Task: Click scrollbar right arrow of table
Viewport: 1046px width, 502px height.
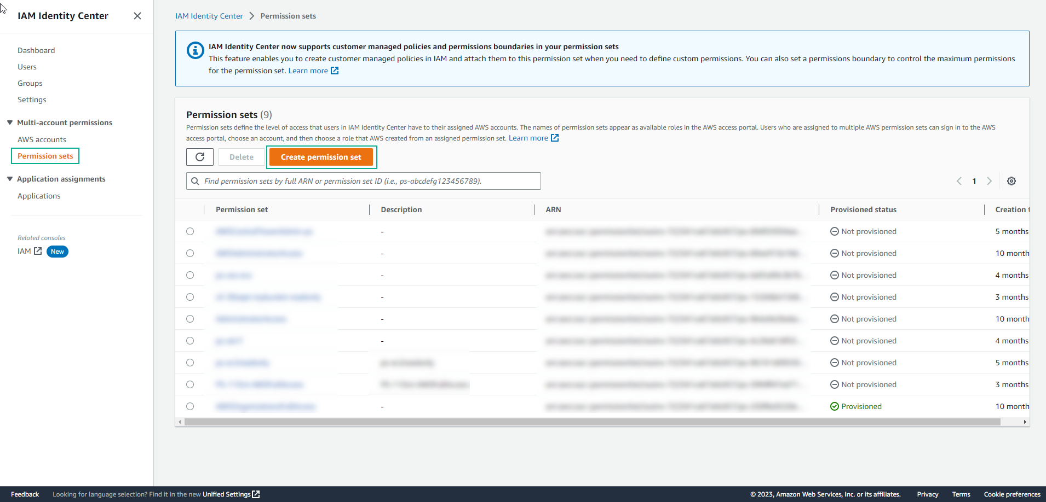Action: pyautogui.click(x=1025, y=422)
